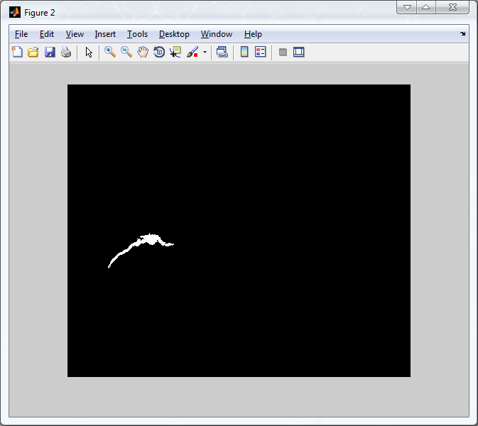Select the Zoom Out tool
The width and height of the screenshot is (478, 426).
(x=126, y=52)
